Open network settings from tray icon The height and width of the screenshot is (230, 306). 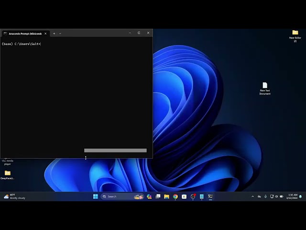[272, 196]
